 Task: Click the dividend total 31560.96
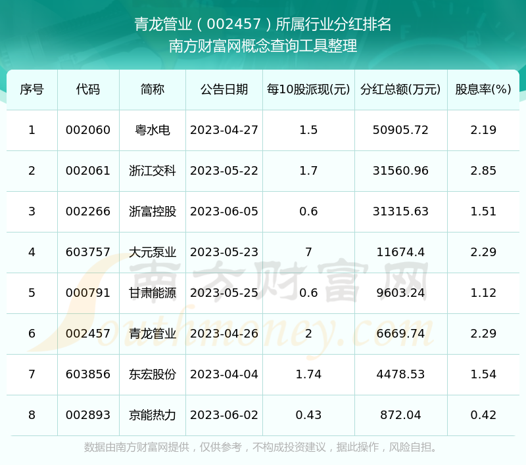coord(400,171)
